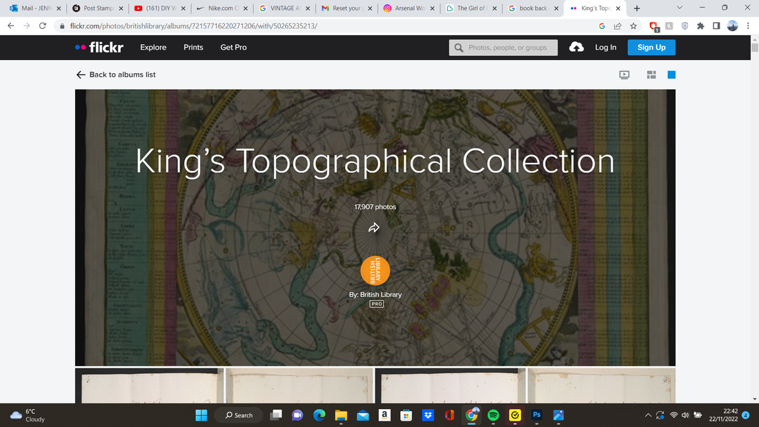Open the weather widget showing 6°C Cloudy
This screenshot has width=759, height=427.
pyautogui.click(x=29, y=415)
